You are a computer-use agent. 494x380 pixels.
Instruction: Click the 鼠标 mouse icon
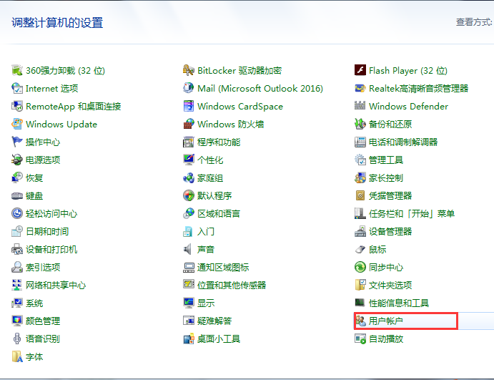[x=360, y=250]
